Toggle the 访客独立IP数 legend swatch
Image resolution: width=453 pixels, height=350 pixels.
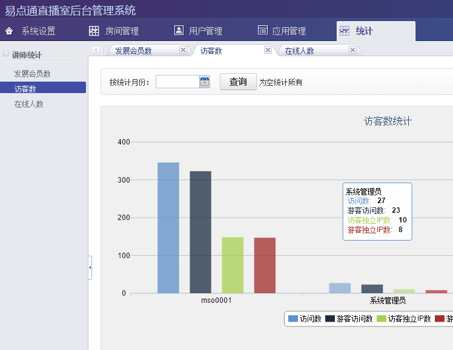click(x=382, y=319)
